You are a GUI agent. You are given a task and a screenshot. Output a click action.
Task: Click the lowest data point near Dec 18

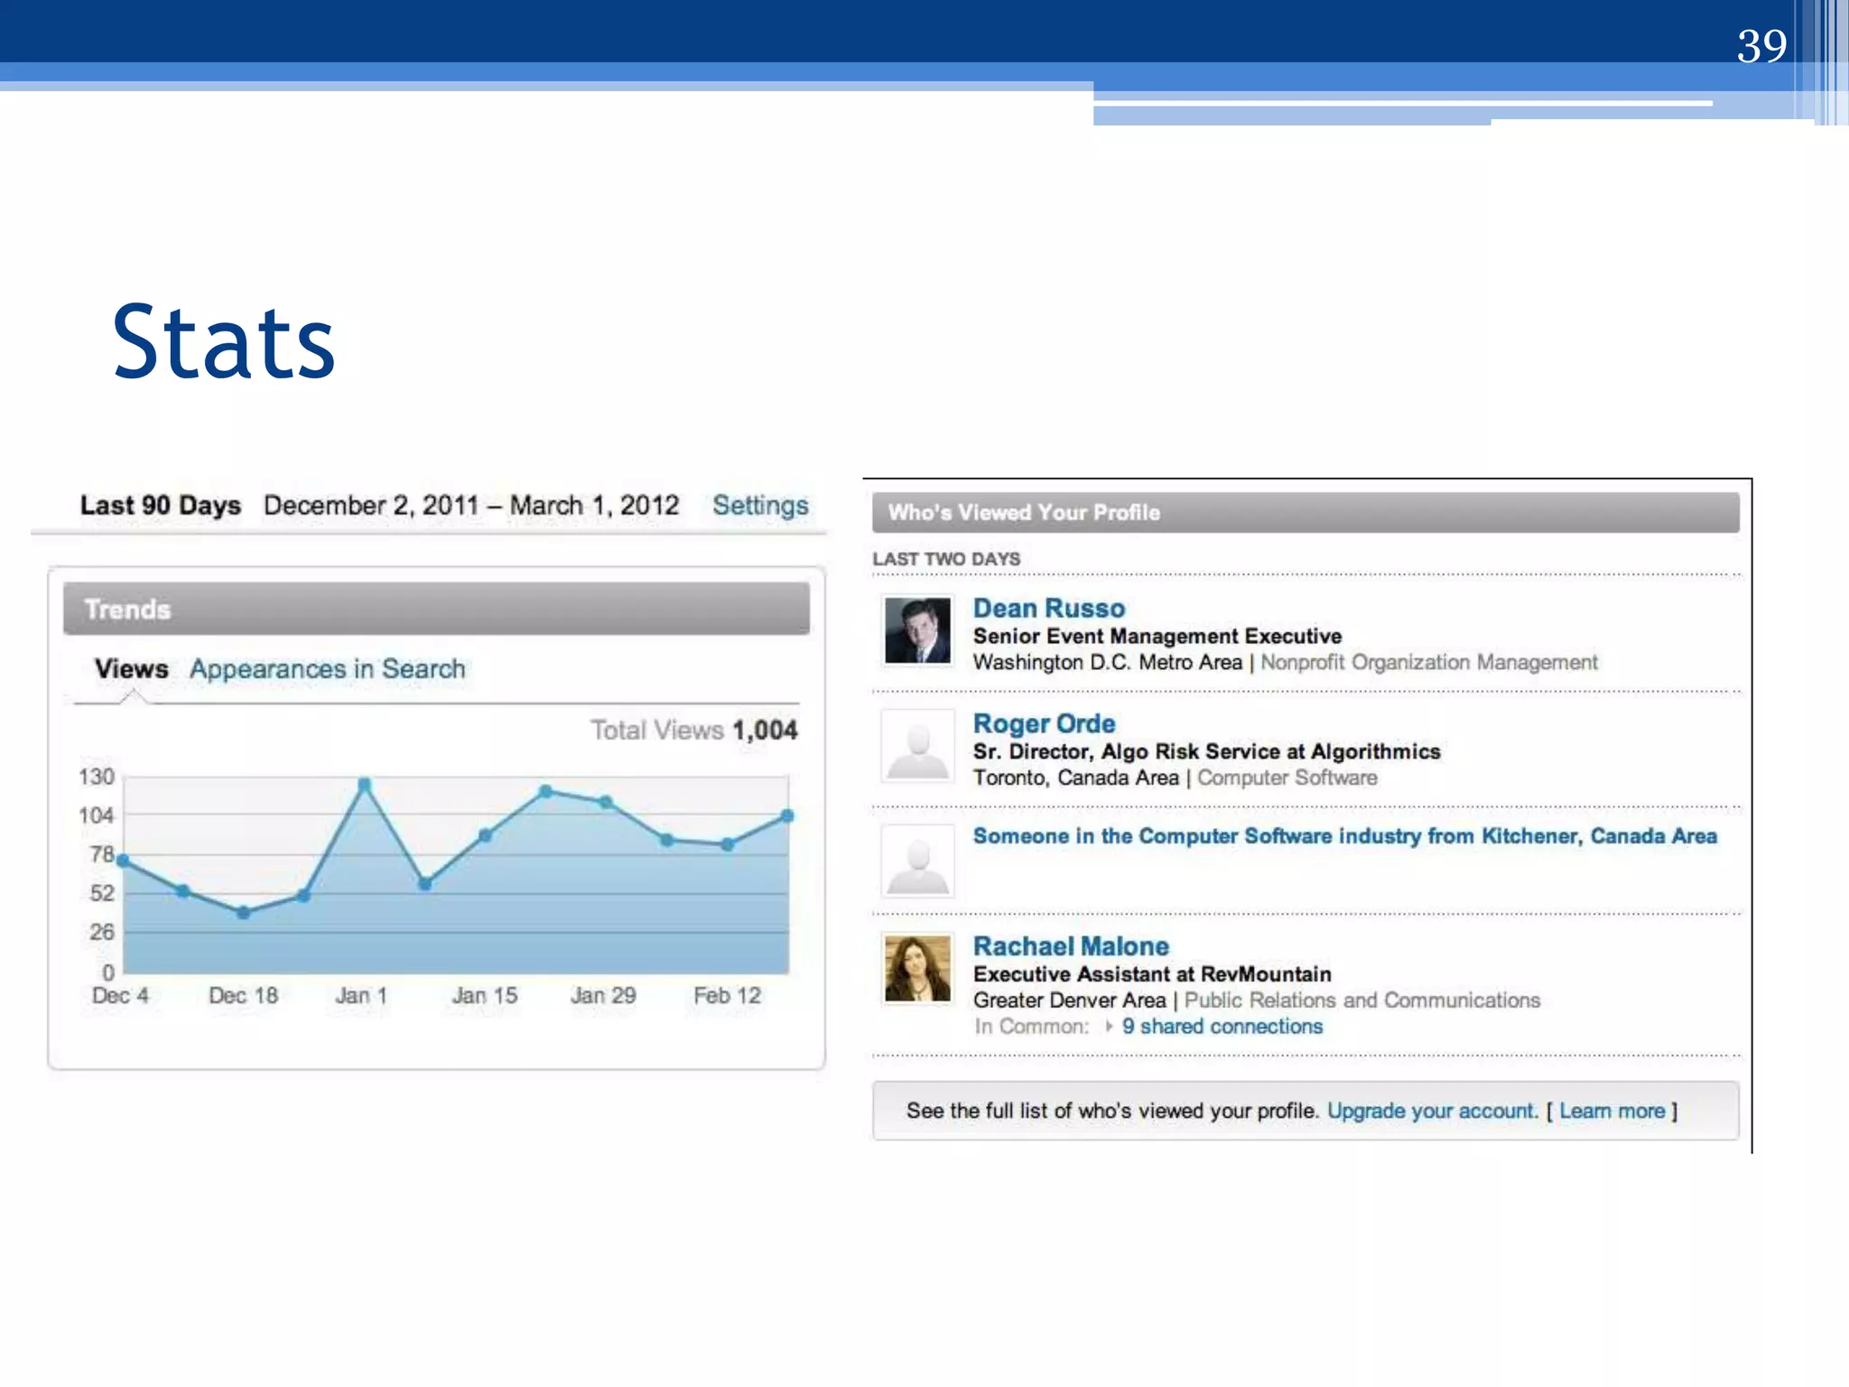[243, 913]
